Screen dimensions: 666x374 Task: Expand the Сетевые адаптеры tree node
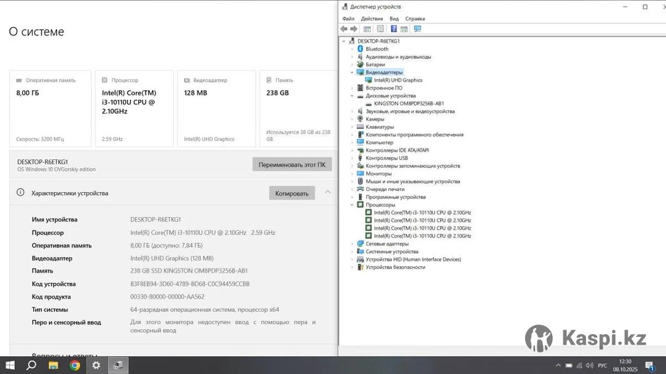coord(352,244)
